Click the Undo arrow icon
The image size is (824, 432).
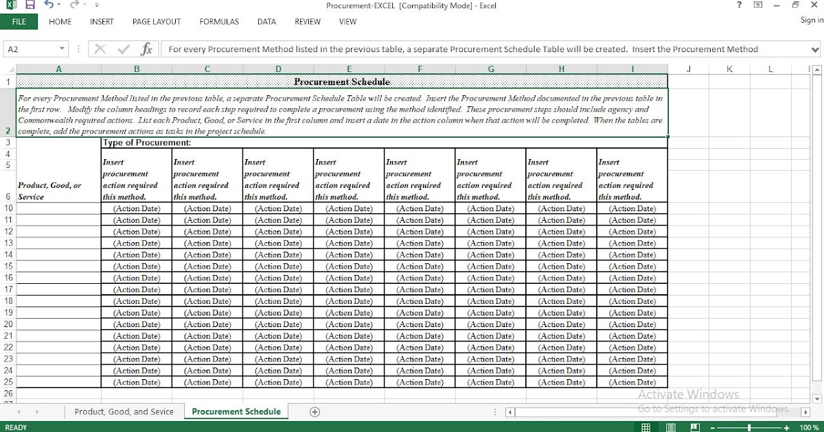pyautogui.click(x=48, y=5)
